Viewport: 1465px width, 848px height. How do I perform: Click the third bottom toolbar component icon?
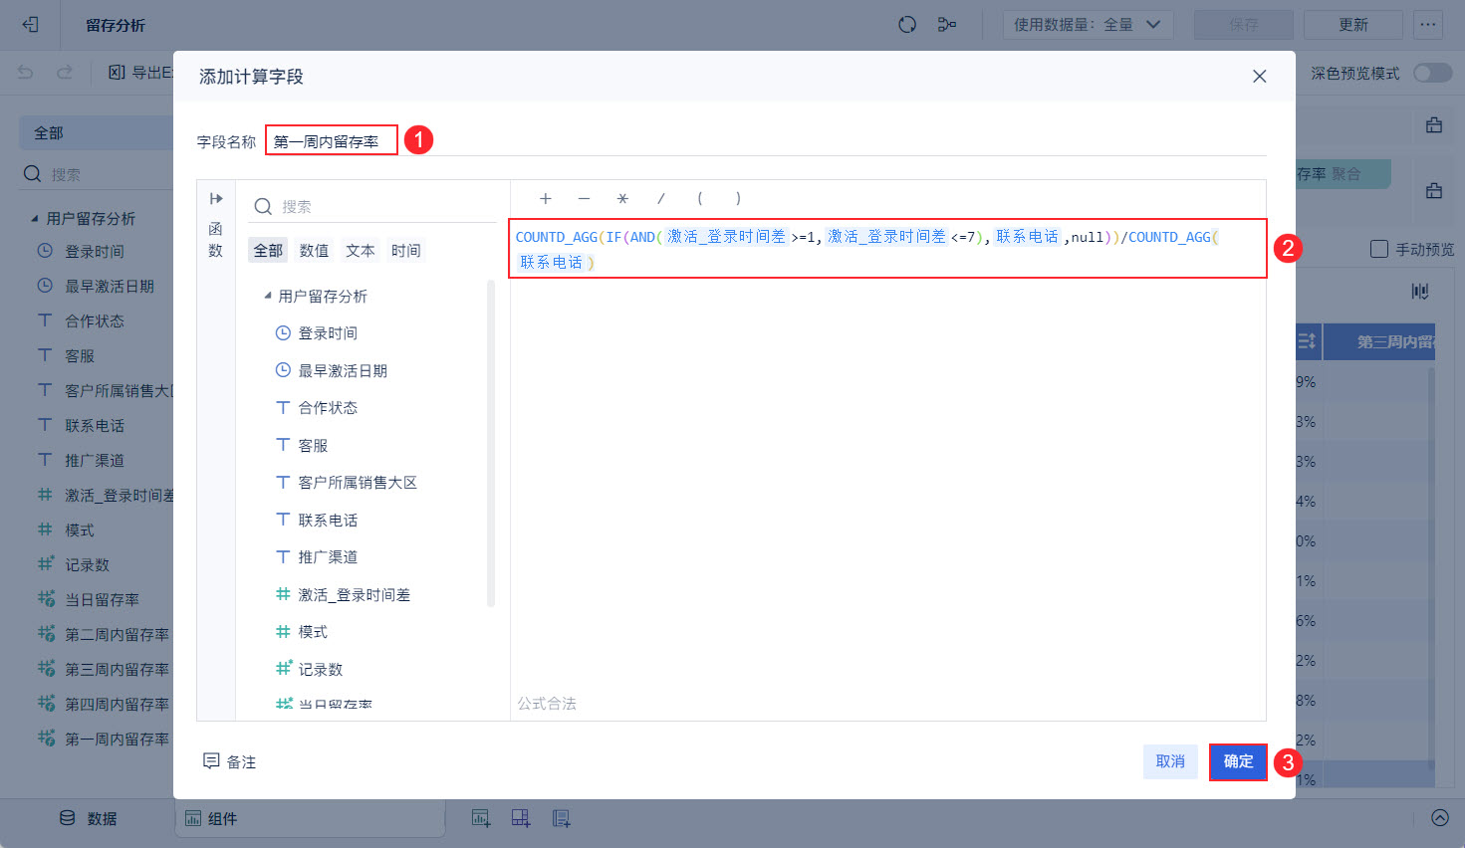click(562, 818)
